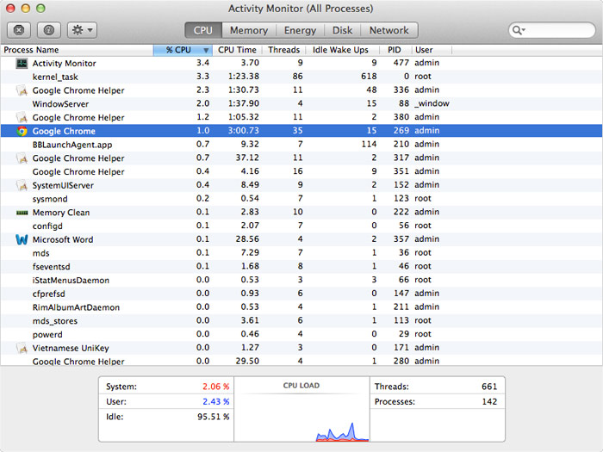Click Activity Monitor PID 477 cell
This screenshot has height=452, width=603.
point(401,63)
